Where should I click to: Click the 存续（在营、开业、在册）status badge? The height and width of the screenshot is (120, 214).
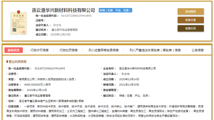tap(115, 10)
